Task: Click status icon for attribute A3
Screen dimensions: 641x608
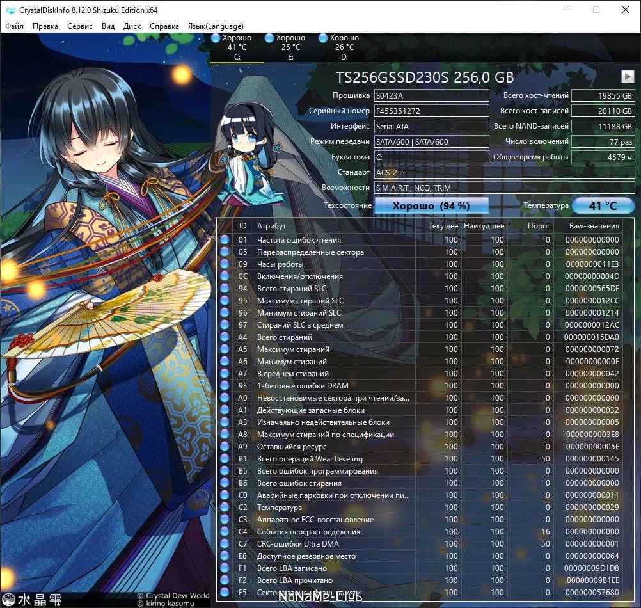Action: 225,422
